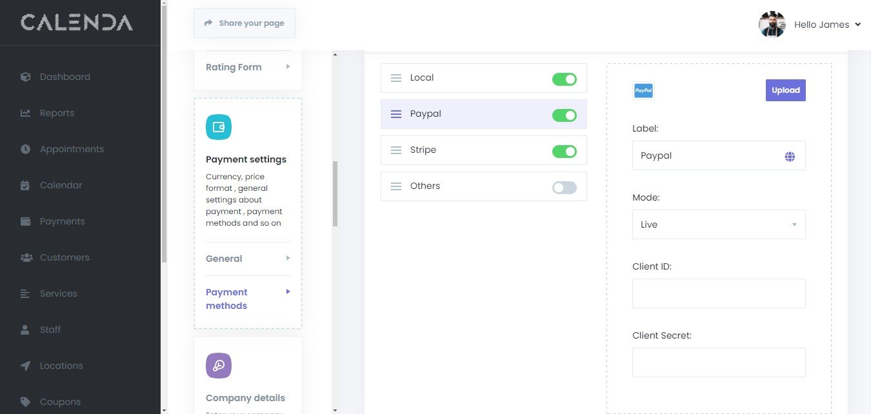Click the Upload button
Screen dimensions: 871x414
785,90
